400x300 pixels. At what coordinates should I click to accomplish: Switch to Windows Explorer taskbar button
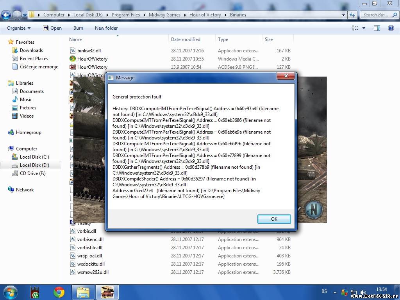pos(83,293)
